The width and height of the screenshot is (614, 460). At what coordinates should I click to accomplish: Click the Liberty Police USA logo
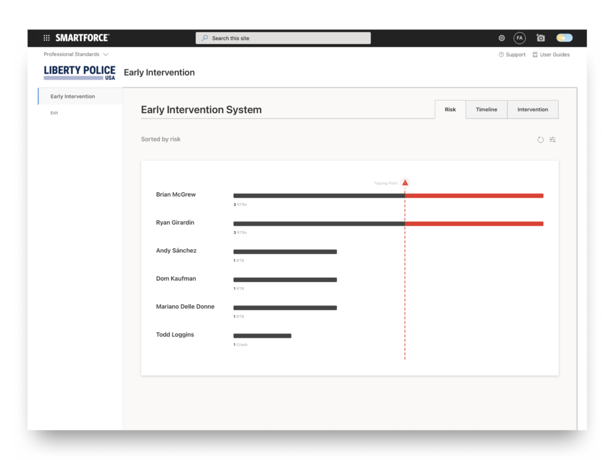80,72
